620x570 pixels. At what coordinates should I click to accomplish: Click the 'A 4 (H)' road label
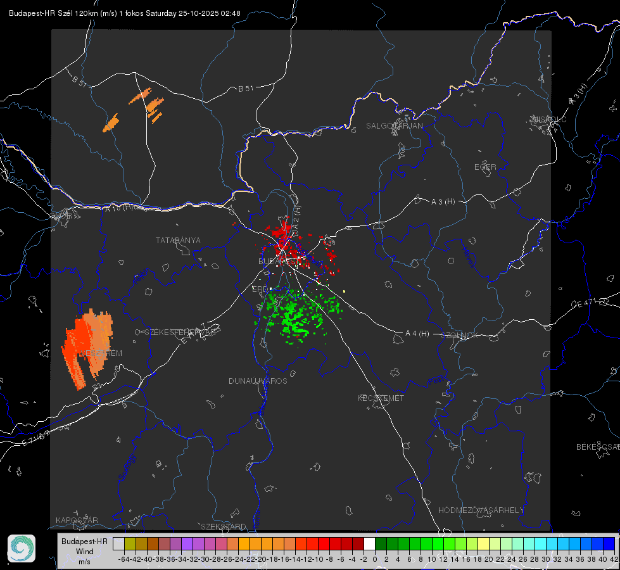(x=417, y=334)
